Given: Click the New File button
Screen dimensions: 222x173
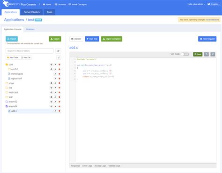Looking at the screenshot, I should coord(26,58).
